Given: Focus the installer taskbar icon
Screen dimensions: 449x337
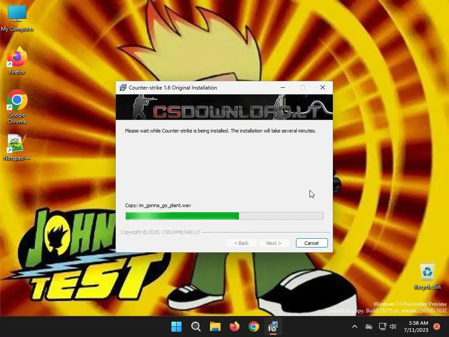Looking at the screenshot, I should pyautogui.click(x=273, y=326).
